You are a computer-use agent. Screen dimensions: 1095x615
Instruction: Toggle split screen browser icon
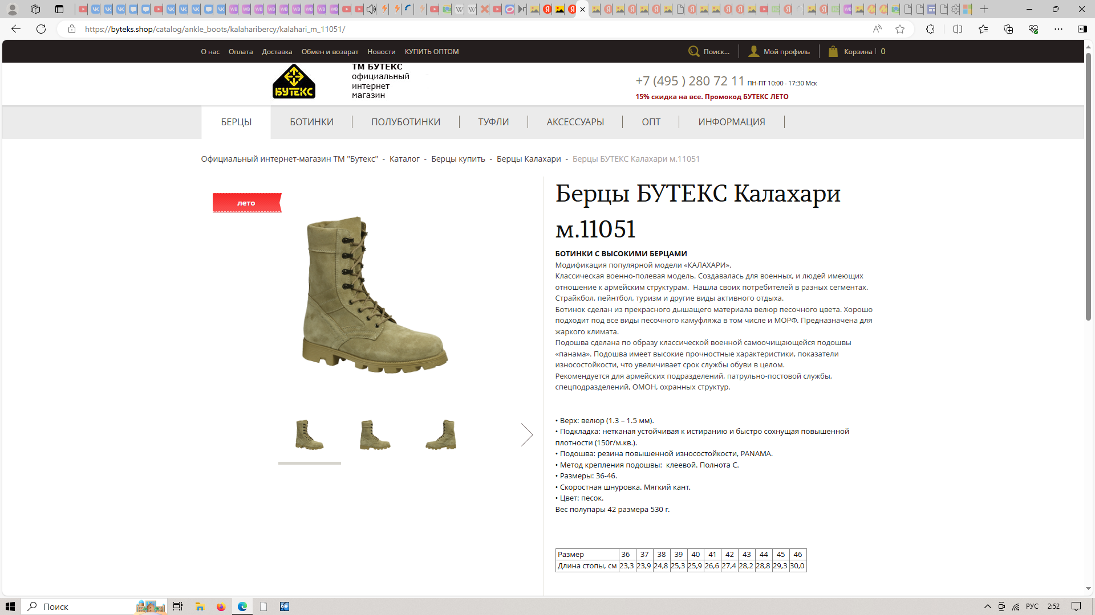958,29
